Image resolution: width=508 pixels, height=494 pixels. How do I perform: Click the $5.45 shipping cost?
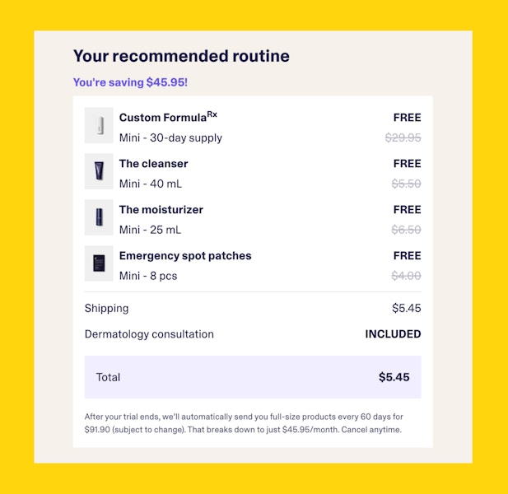point(407,308)
